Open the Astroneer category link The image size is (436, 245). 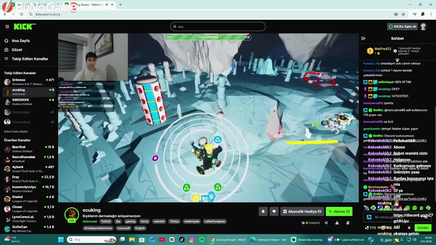coord(90,221)
